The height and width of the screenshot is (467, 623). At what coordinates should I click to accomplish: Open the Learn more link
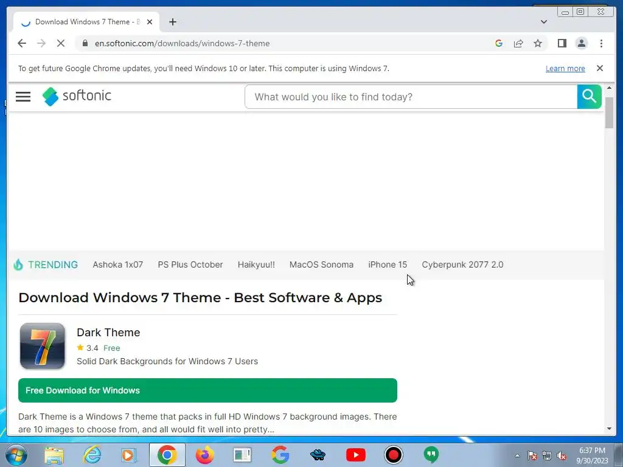click(x=565, y=68)
